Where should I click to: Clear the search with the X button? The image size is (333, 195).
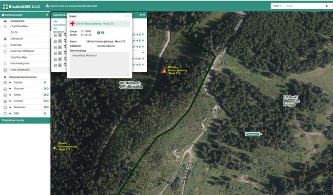coord(327,6)
